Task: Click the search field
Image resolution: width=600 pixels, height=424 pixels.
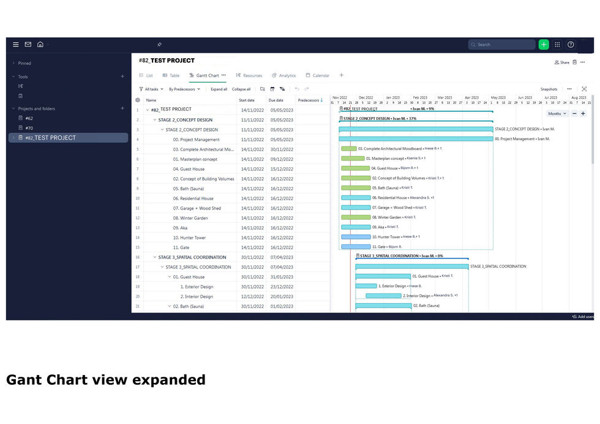Action: pos(501,45)
